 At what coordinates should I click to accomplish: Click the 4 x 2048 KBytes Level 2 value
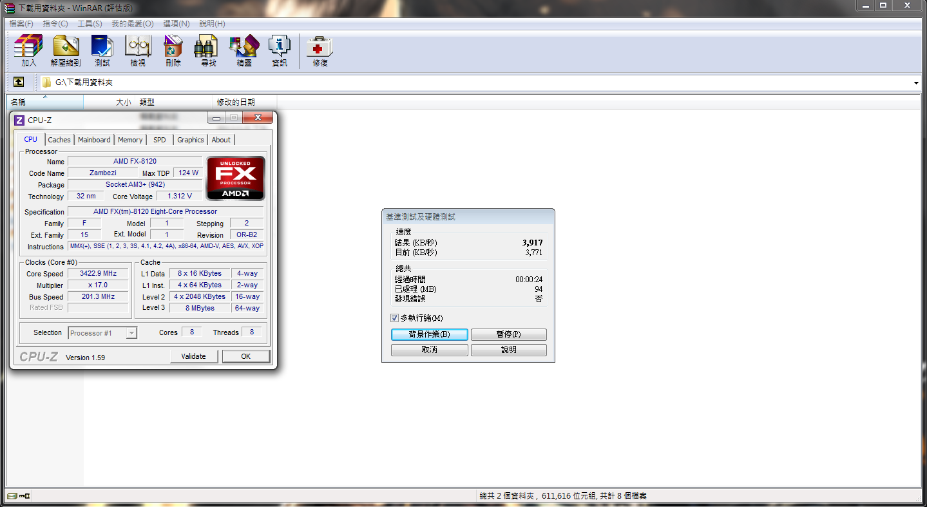point(200,296)
